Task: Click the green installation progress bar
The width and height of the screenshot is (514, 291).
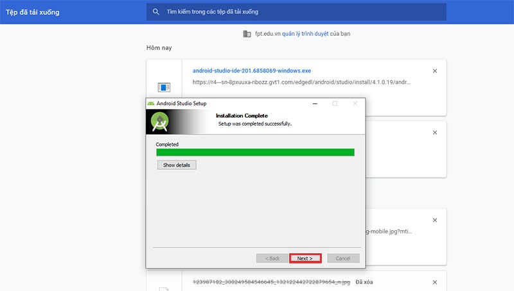Action: [x=255, y=153]
